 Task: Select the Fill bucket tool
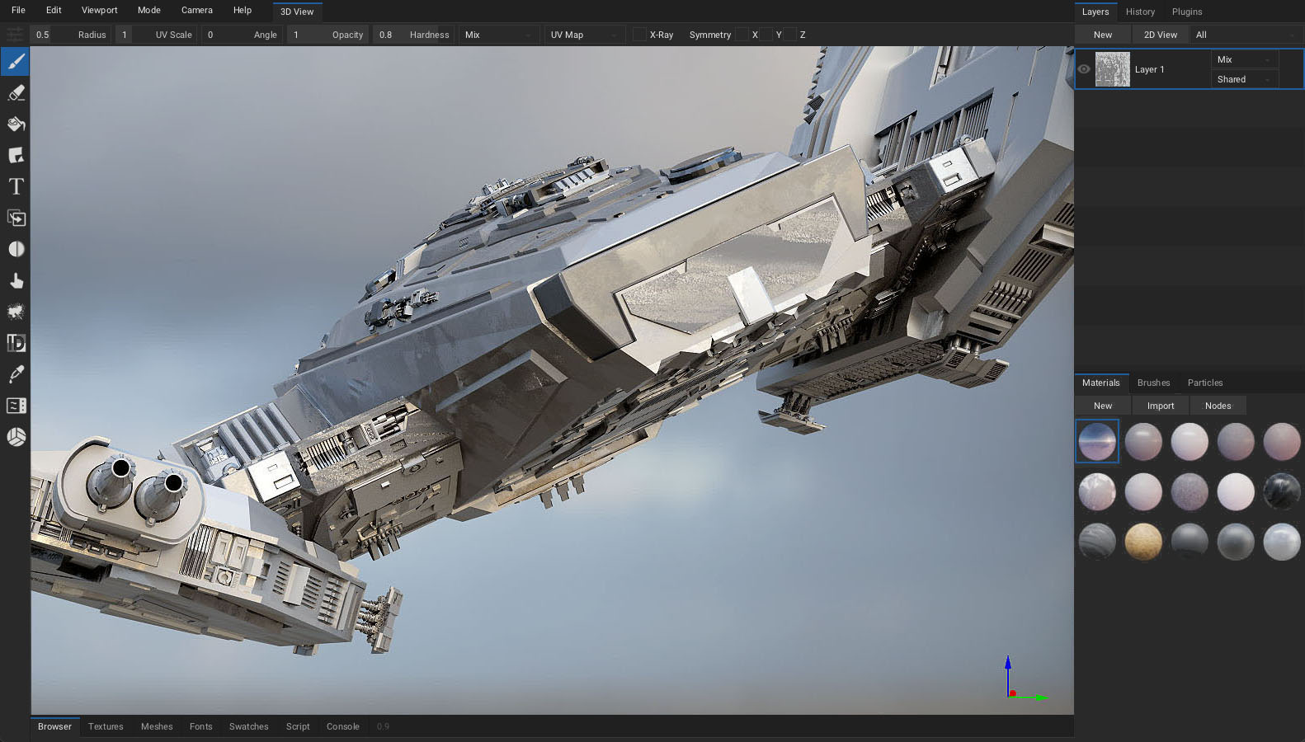(x=16, y=124)
